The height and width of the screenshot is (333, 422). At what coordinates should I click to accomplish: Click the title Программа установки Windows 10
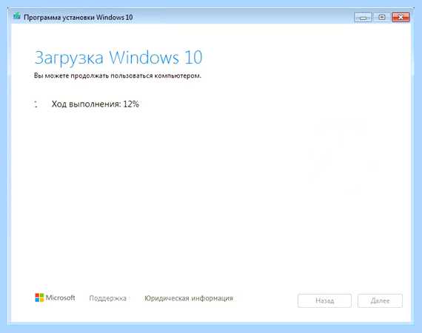pos(78,17)
